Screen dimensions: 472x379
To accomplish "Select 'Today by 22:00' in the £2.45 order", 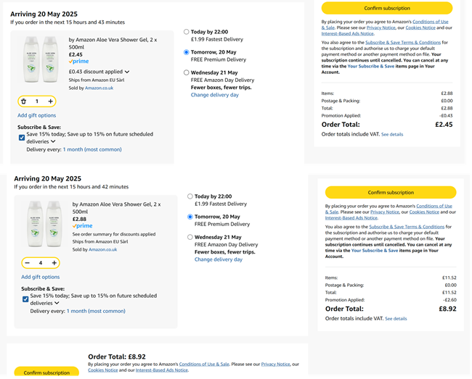I will click(187, 32).
